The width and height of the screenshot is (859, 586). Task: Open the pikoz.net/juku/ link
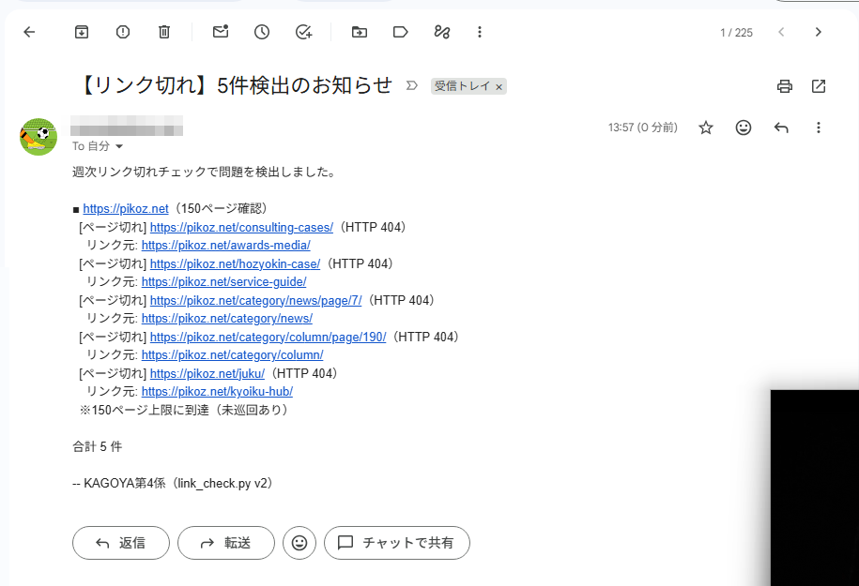click(207, 374)
